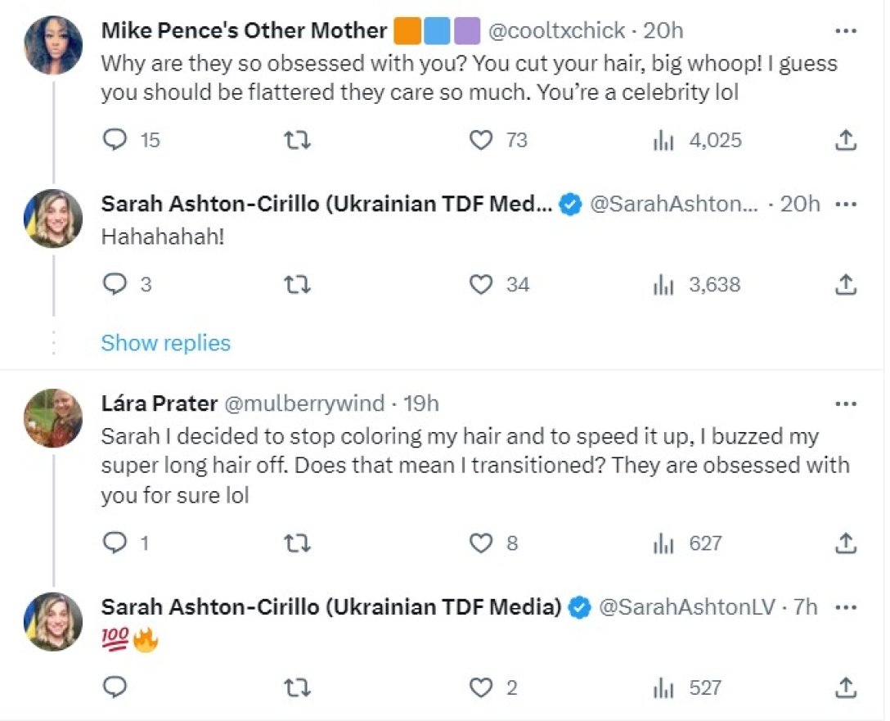Viewport: 890px width, 721px height.
Task: Click the verified badge next to @SarahAshtonLV
Action: point(581,607)
